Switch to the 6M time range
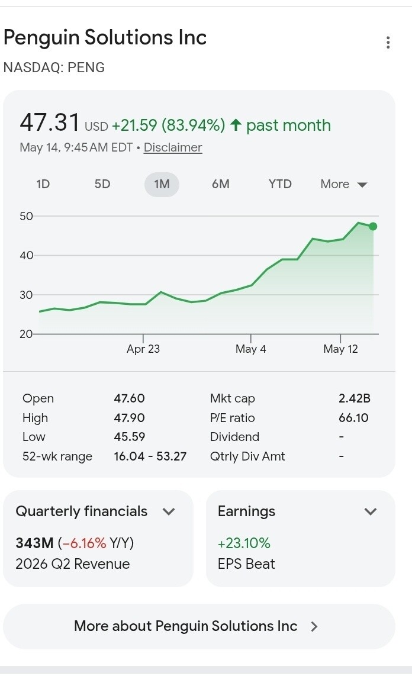The width and height of the screenshot is (412, 689). (220, 184)
